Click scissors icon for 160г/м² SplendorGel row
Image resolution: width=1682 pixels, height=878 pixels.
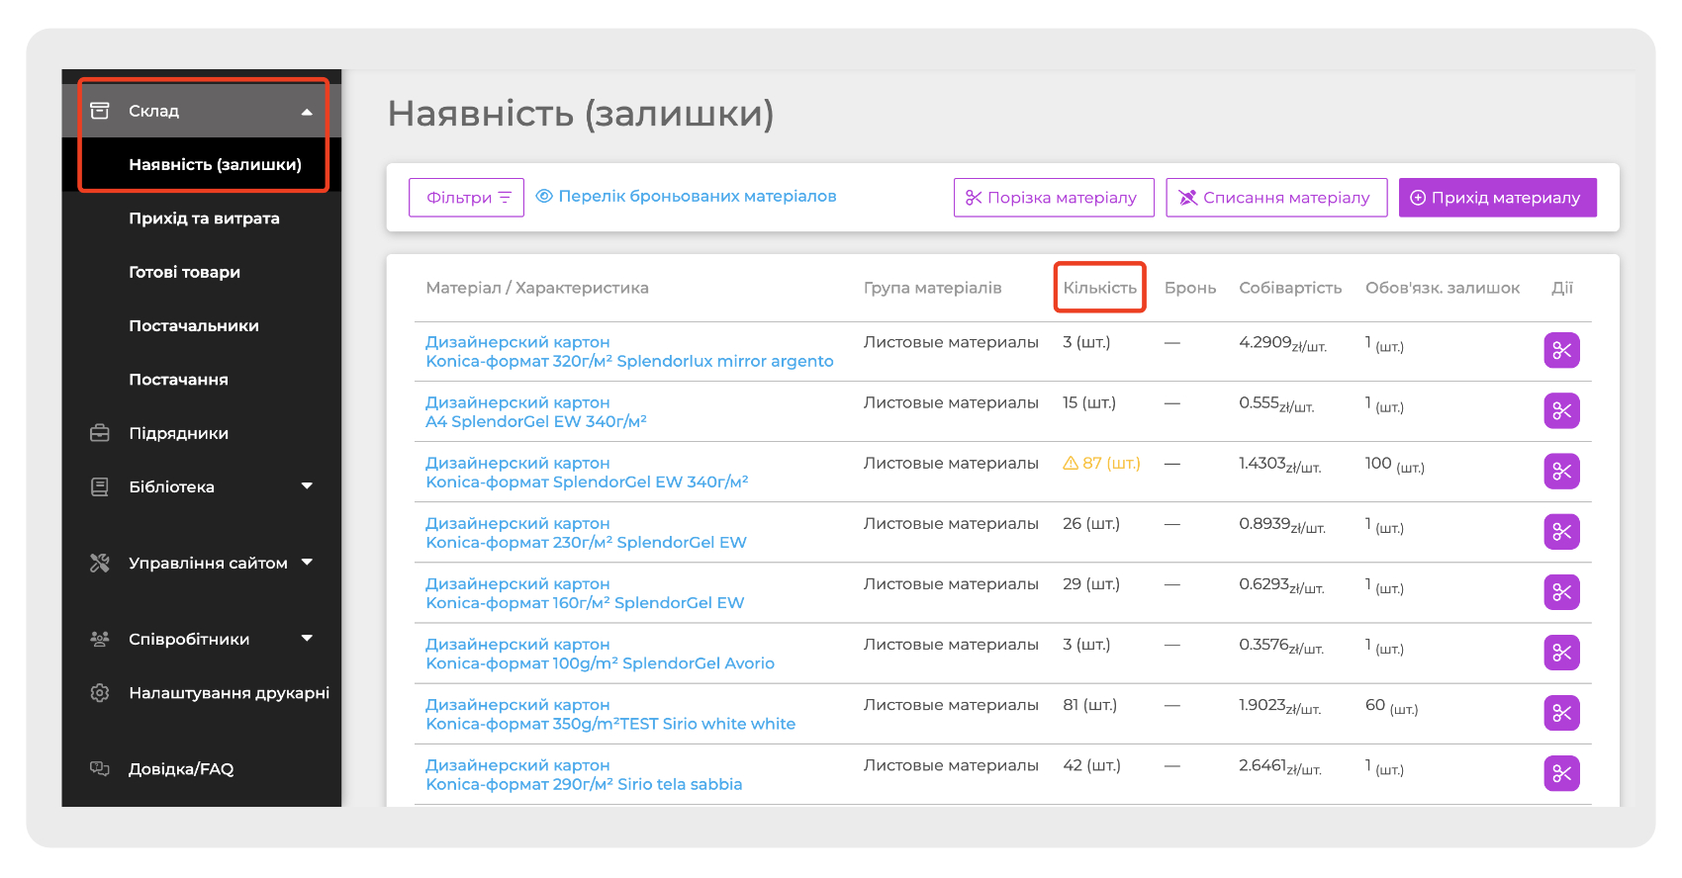[x=1562, y=591]
